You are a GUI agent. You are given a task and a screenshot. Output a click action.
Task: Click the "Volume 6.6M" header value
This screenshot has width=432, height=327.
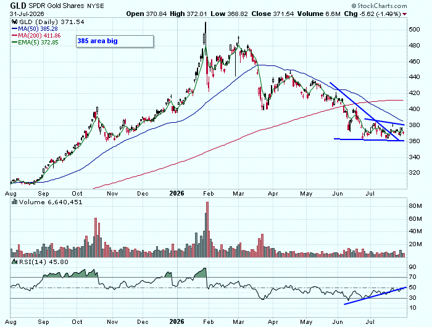(319, 14)
